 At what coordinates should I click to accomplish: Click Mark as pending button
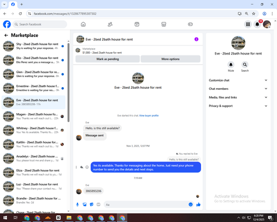pos(107,59)
